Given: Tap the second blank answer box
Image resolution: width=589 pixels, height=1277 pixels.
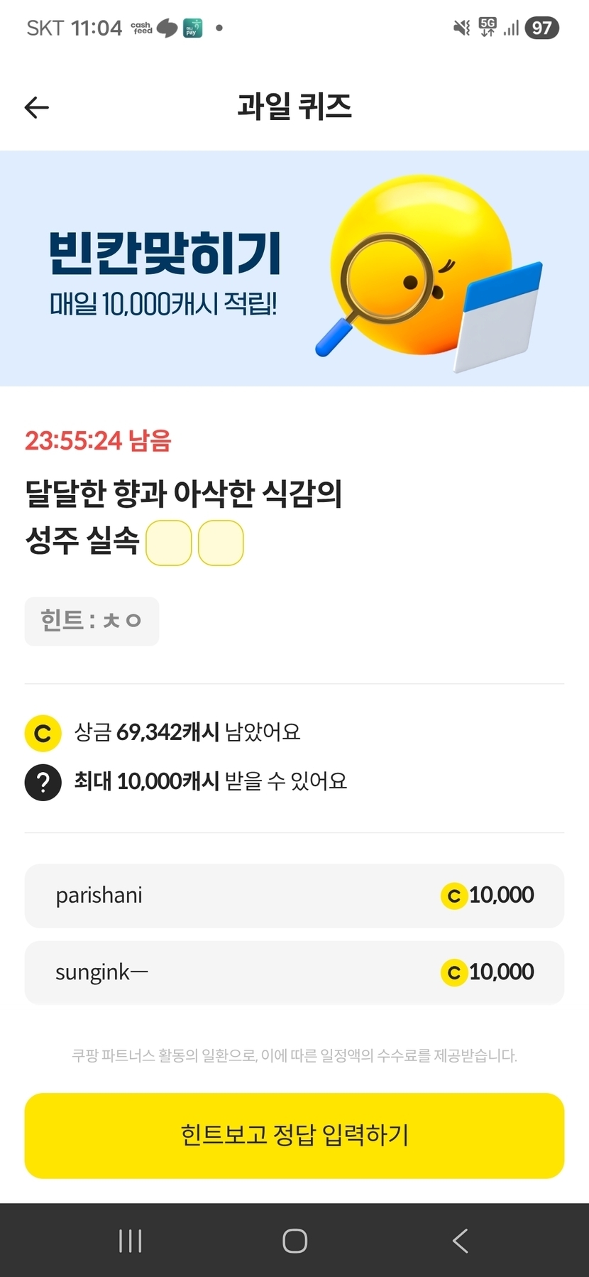Looking at the screenshot, I should (x=221, y=543).
